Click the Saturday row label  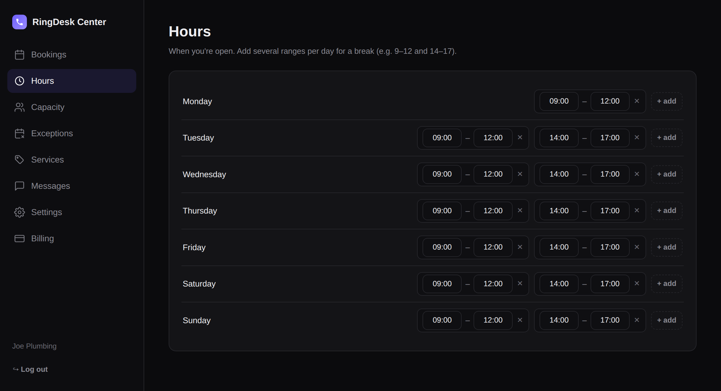click(x=199, y=284)
